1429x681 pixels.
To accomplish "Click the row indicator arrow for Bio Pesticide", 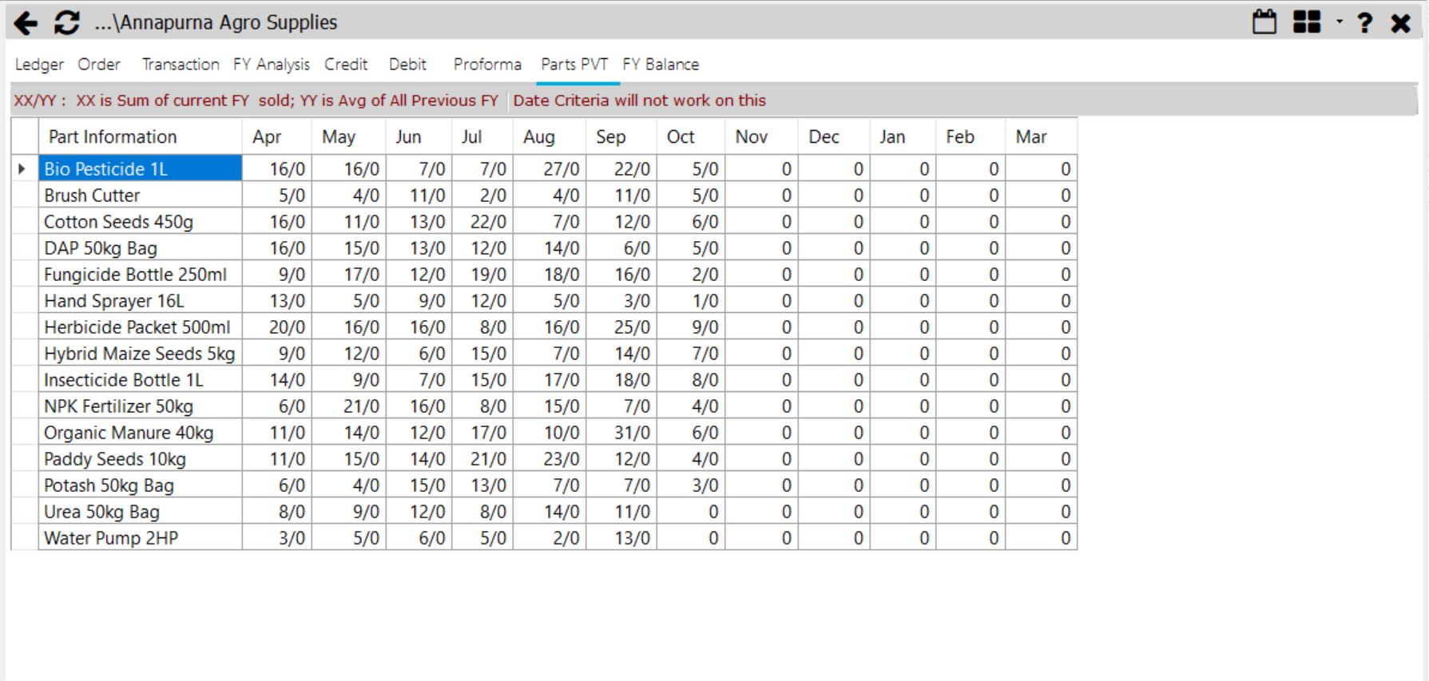I will 22,169.
